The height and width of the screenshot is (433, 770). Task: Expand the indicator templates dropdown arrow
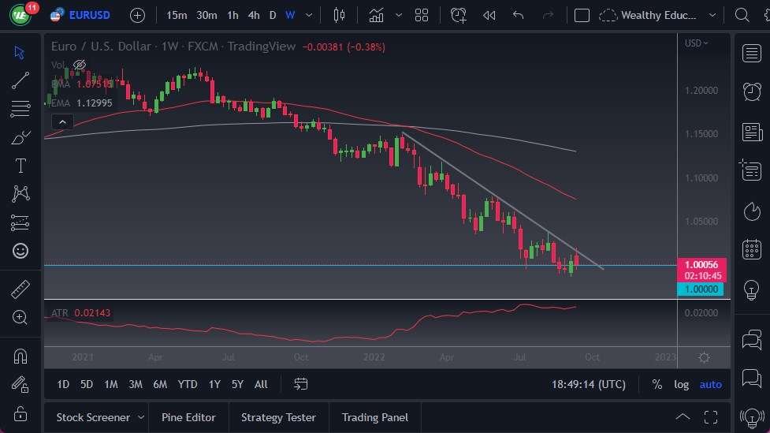[399, 15]
